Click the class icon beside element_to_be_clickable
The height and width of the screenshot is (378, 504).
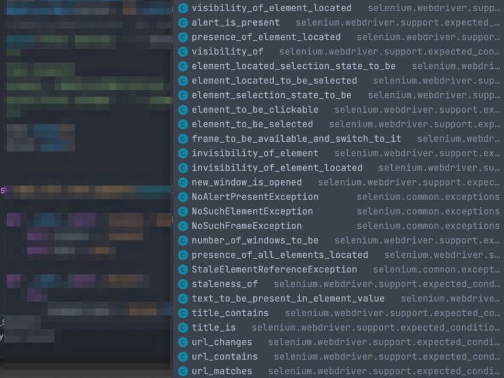pyautogui.click(x=183, y=110)
